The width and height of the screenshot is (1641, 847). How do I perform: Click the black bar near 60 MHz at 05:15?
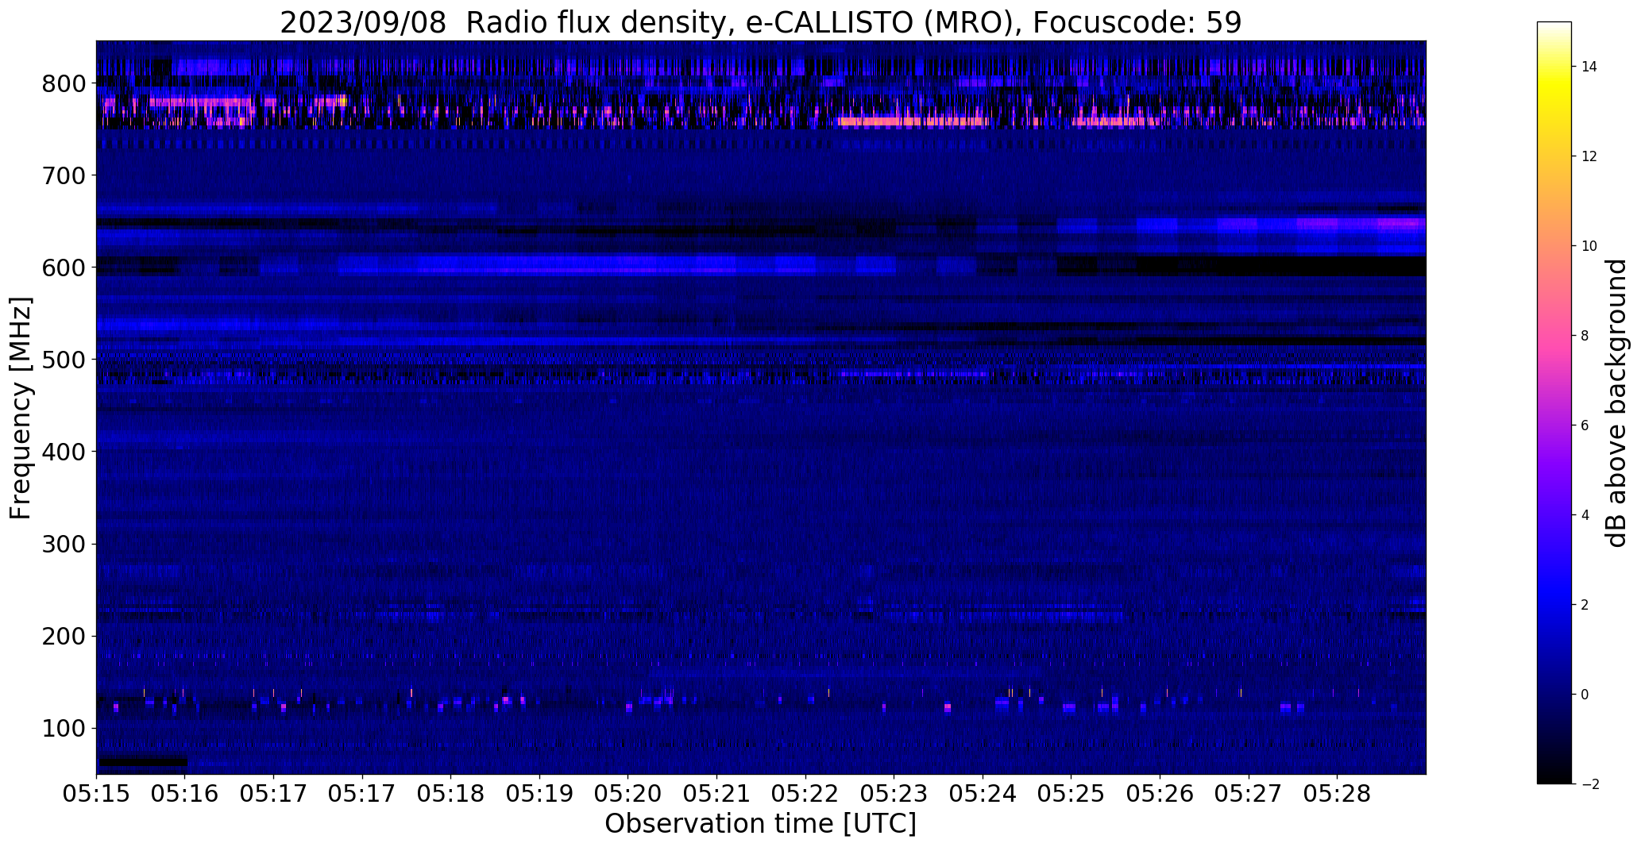[x=143, y=763]
